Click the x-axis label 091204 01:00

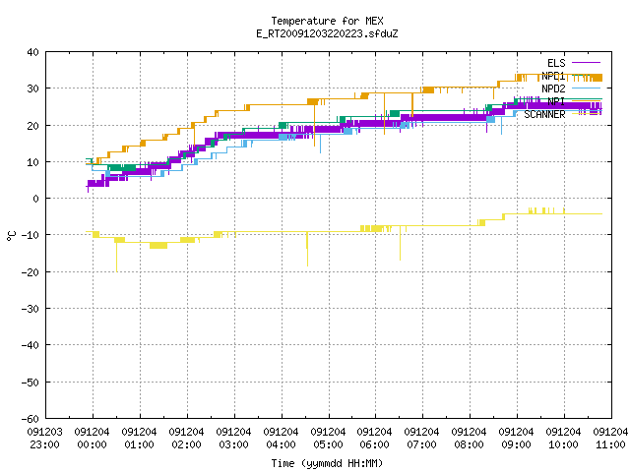(139, 439)
